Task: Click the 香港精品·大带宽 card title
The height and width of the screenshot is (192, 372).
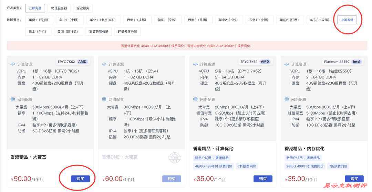Action: click(x=29, y=157)
